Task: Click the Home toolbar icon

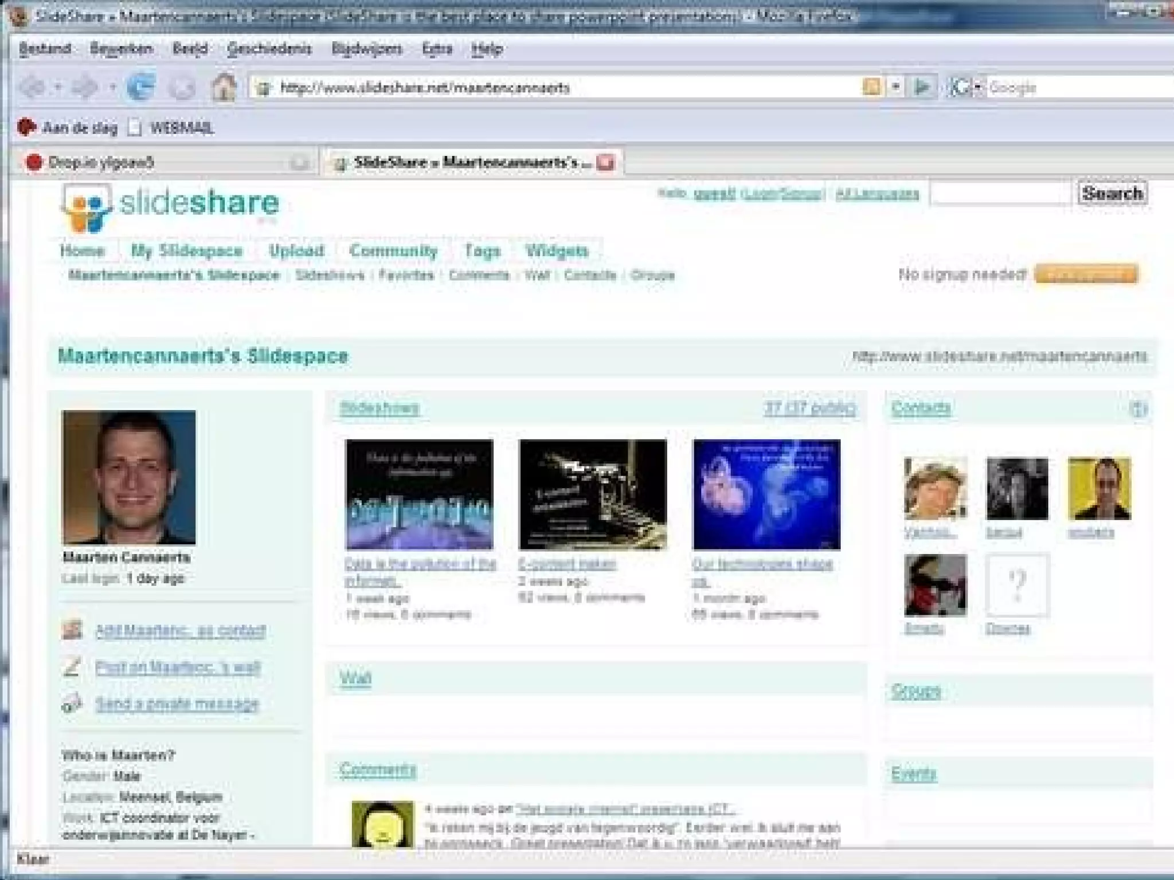Action: tap(223, 88)
